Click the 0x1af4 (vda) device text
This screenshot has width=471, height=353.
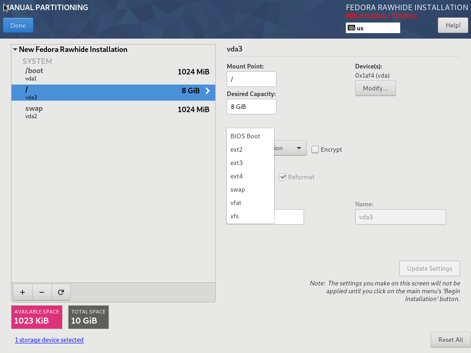[x=372, y=76]
